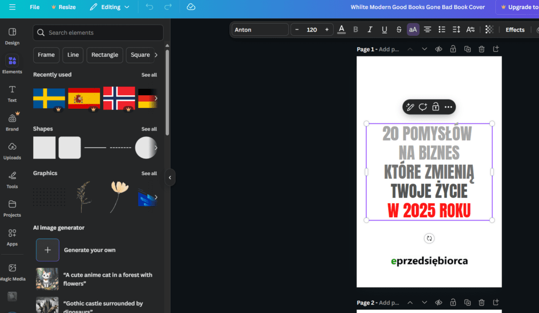Open the Anton font dropdown

tap(260, 30)
